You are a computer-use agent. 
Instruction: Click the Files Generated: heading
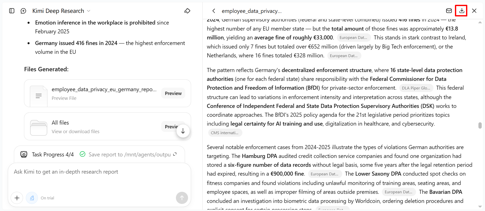tap(46, 69)
